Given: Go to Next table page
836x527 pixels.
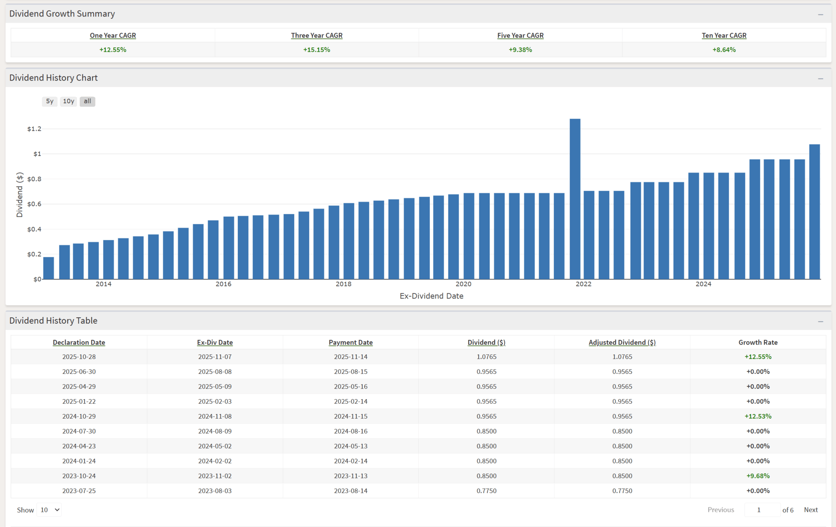Looking at the screenshot, I should pyautogui.click(x=810, y=510).
